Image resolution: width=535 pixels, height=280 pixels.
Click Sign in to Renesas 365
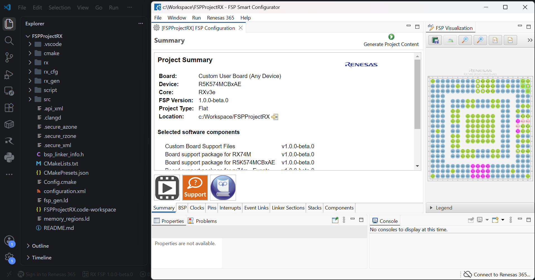(47, 274)
